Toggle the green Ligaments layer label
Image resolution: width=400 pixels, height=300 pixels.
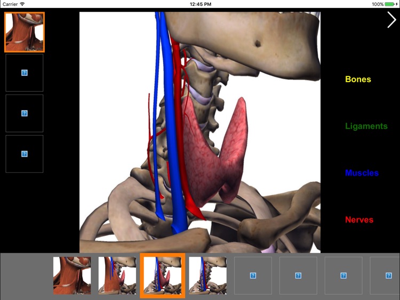coord(366,127)
